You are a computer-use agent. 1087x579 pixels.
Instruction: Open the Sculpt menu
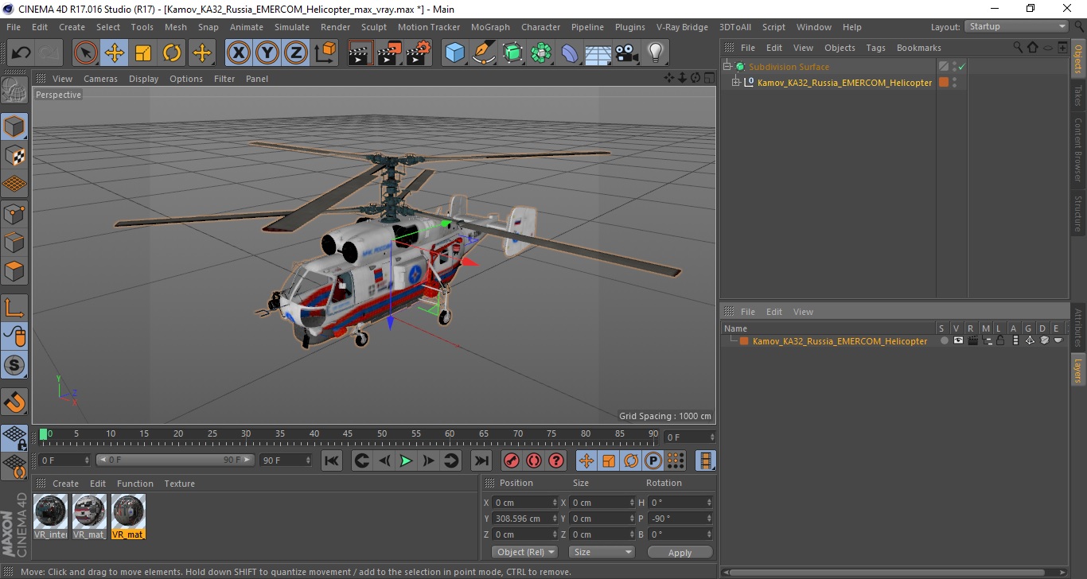pyautogui.click(x=373, y=27)
